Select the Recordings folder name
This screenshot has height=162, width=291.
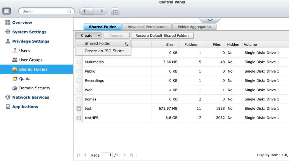pos(94,80)
